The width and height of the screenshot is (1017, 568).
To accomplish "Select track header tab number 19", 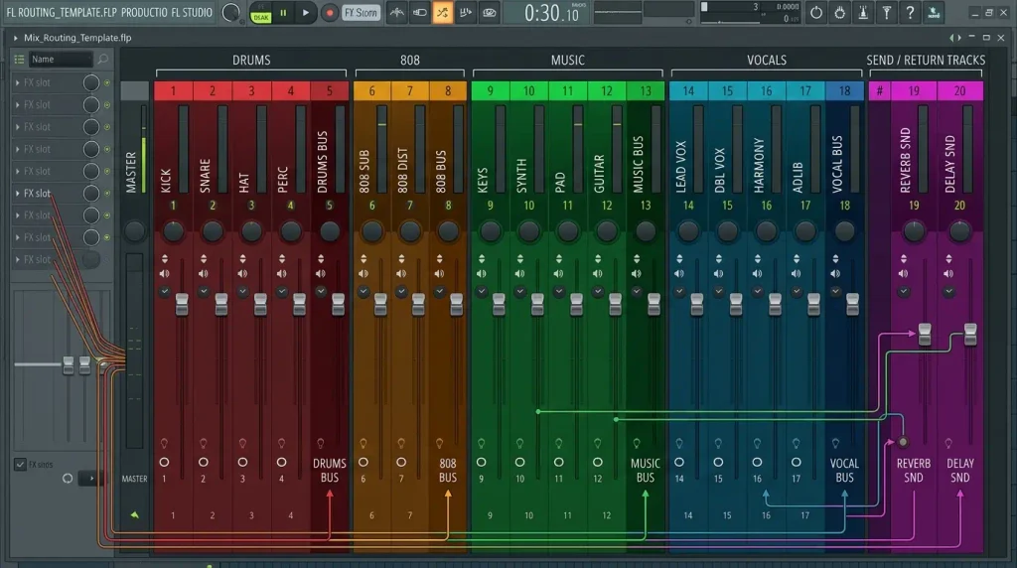I will (x=914, y=90).
